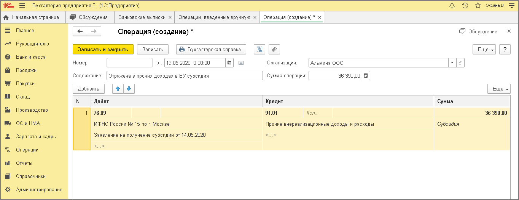The height and width of the screenshot is (200, 519).
Task: Open the history clock icon
Action: click(x=465, y=6)
